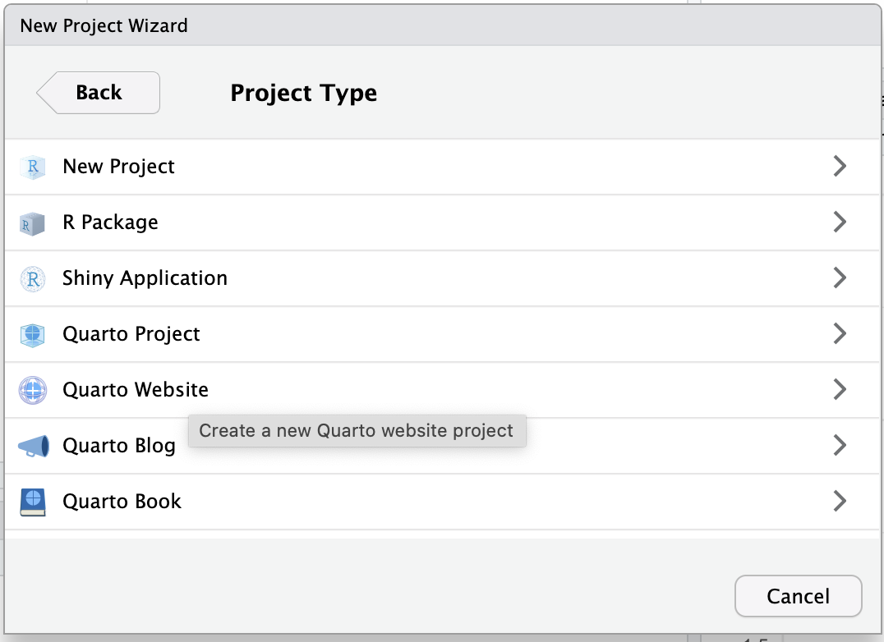Click the chevron beside Quarto Project
The image size is (884, 642).
point(839,334)
